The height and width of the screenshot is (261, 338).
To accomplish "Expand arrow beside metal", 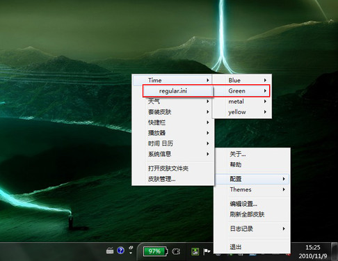I will pos(265,102).
